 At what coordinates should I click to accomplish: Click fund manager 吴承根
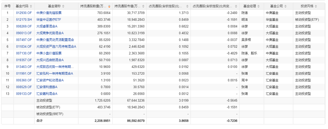point(246,40)
